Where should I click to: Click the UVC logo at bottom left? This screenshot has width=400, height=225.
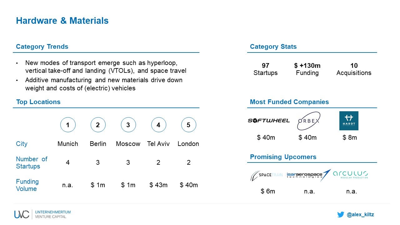(x=22, y=214)
